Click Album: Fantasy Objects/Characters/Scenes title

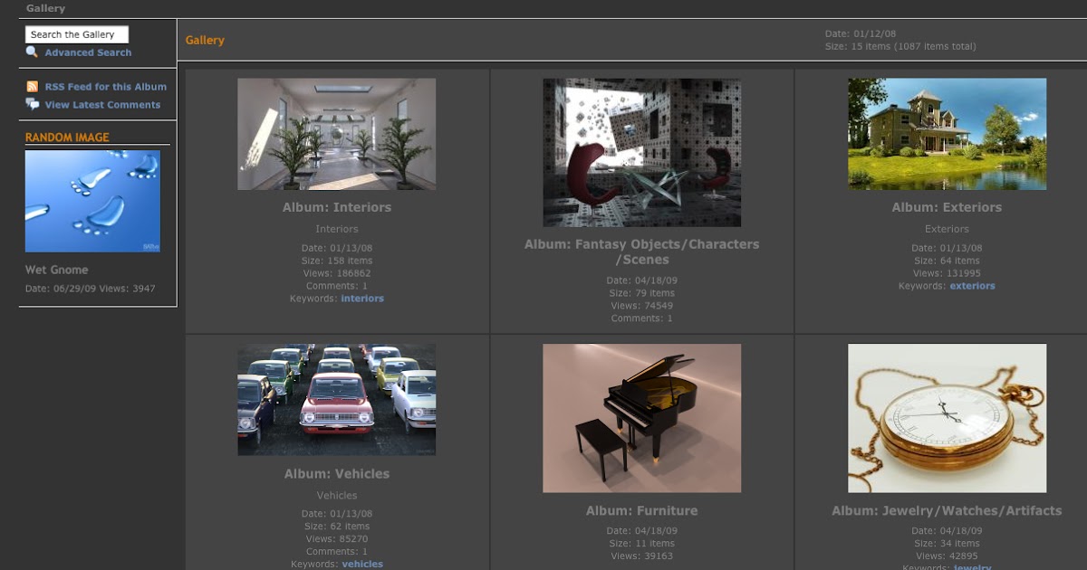[642, 252]
